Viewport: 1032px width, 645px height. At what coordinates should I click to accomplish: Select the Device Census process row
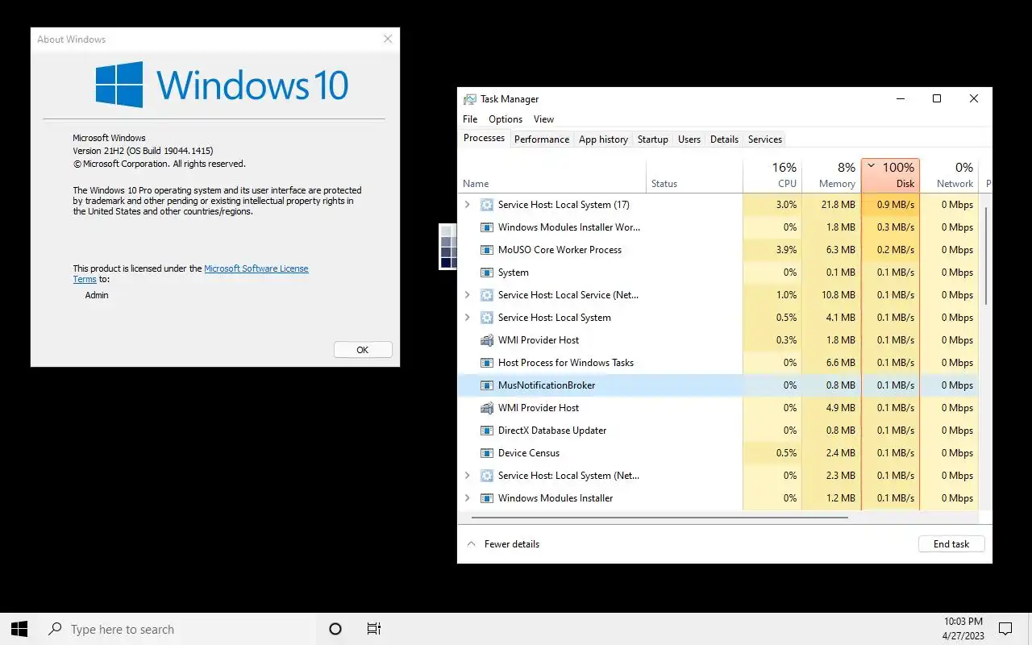point(718,453)
